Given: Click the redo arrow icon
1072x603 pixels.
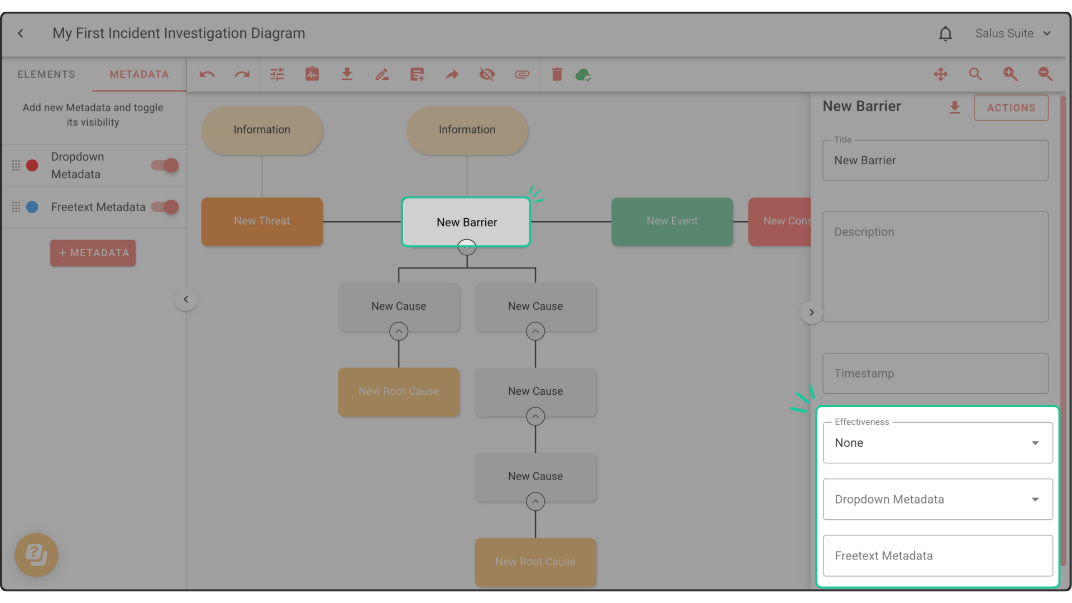Looking at the screenshot, I should (242, 74).
